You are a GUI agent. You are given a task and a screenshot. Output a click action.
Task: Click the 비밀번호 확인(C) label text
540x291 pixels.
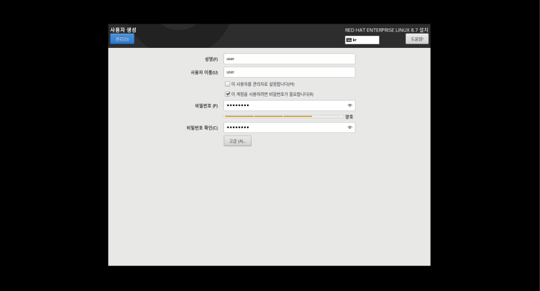pyautogui.click(x=202, y=128)
